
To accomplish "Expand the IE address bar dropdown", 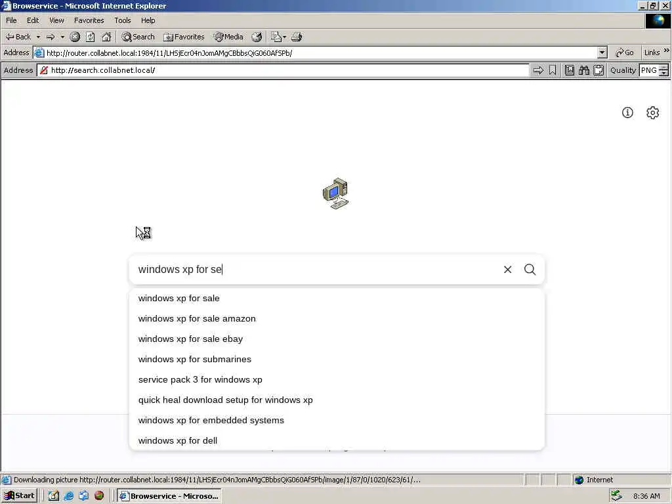I will (602, 52).
